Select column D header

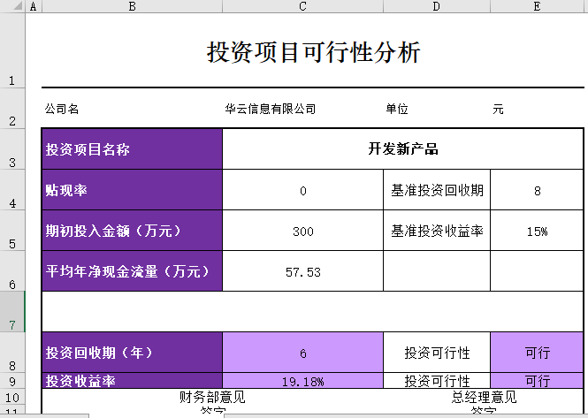coord(436,6)
